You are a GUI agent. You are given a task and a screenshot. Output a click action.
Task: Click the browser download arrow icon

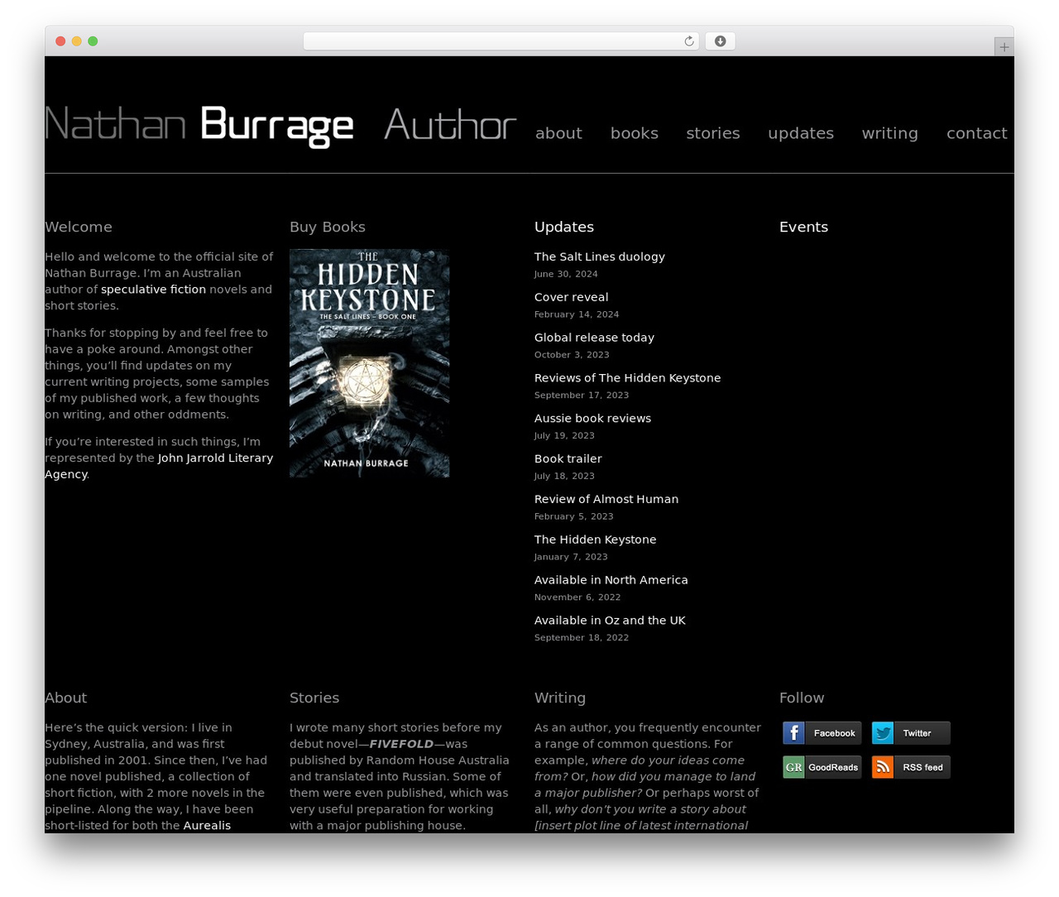pyautogui.click(x=720, y=41)
